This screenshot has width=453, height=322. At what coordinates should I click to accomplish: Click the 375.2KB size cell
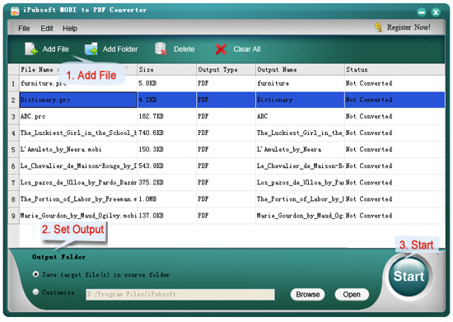coord(166,183)
